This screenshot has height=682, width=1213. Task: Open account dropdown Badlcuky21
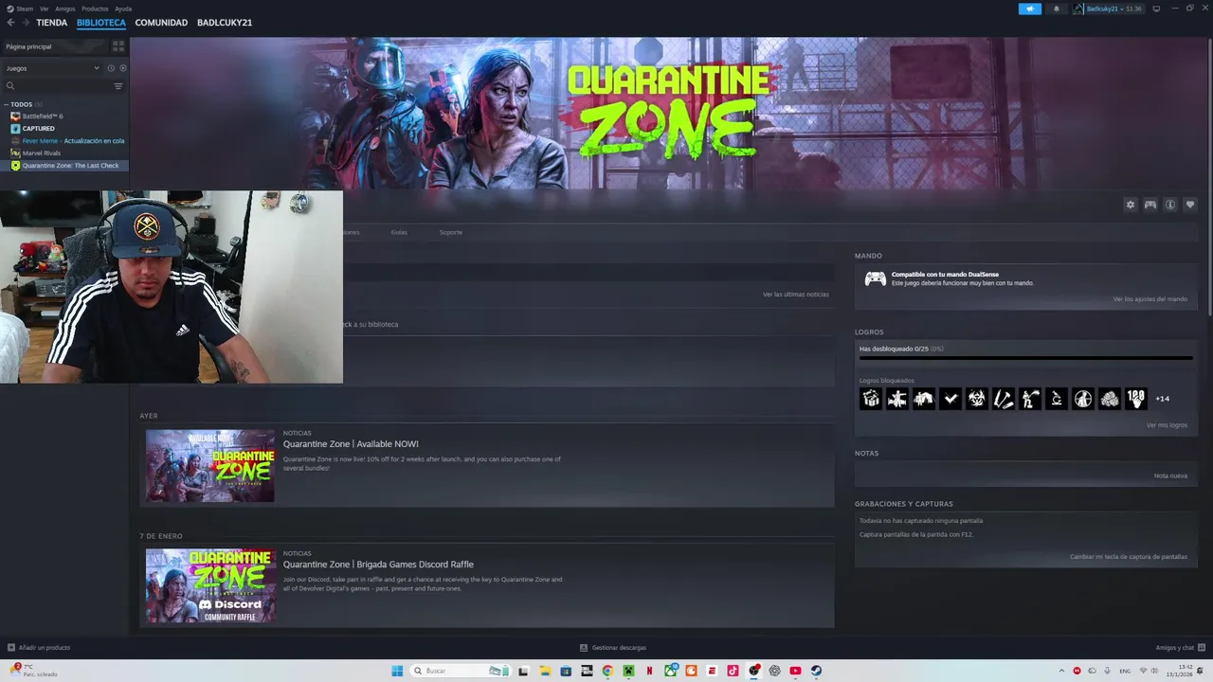click(x=1108, y=9)
